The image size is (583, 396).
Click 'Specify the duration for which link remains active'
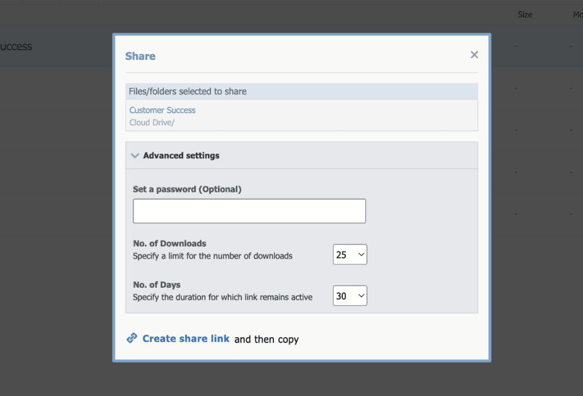pos(223,297)
